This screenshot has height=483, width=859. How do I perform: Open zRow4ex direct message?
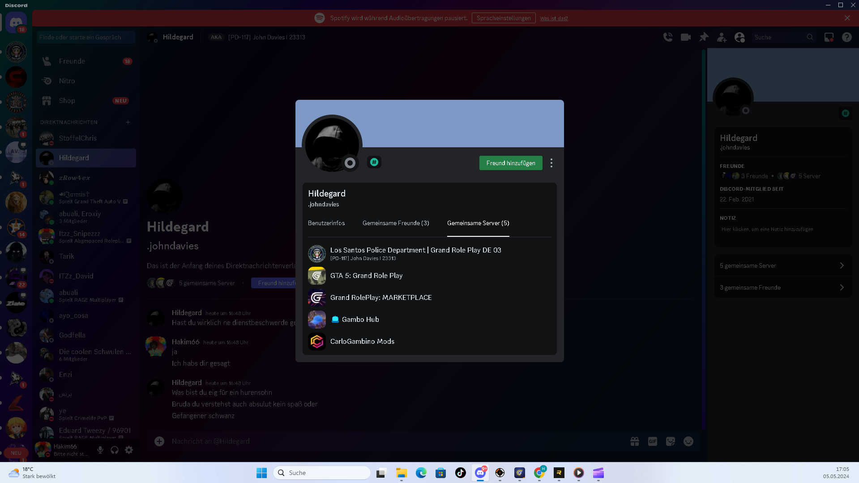86,178
